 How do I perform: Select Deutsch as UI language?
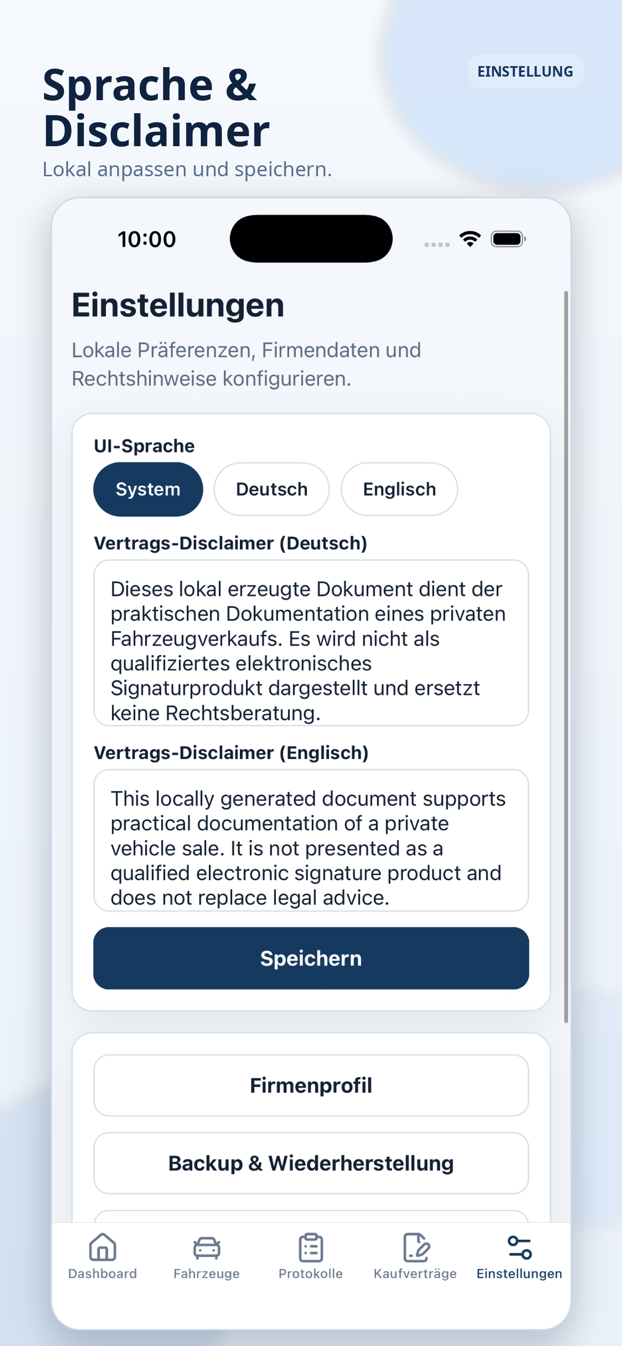271,489
